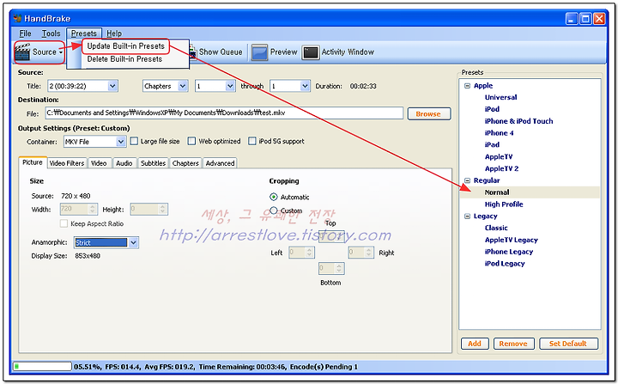Switch to the Subtitles tab
618x384 pixels.
coord(154,163)
